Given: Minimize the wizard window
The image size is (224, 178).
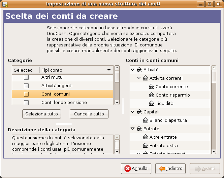Looking at the screenshot, I should pos(201,4).
